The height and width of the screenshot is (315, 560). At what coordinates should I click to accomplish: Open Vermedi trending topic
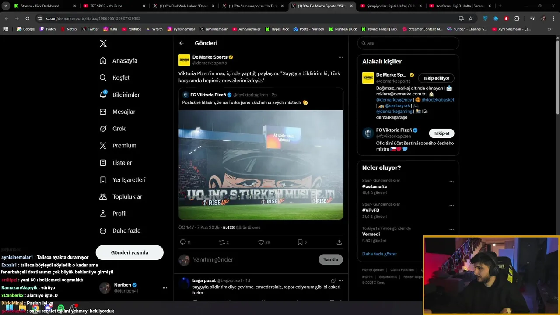371,234
